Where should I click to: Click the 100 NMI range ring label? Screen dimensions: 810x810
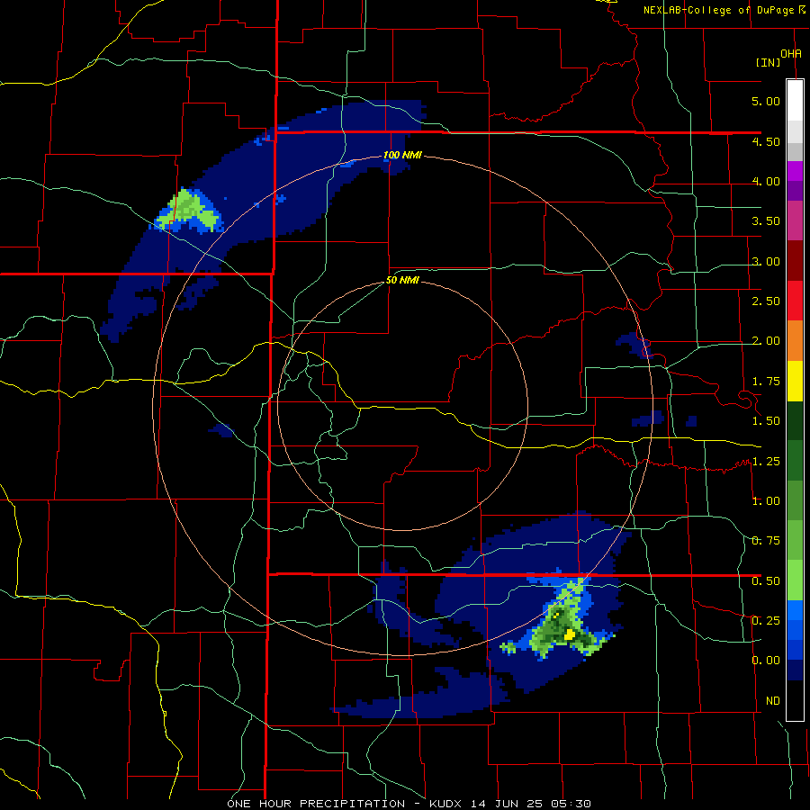click(402, 155)
